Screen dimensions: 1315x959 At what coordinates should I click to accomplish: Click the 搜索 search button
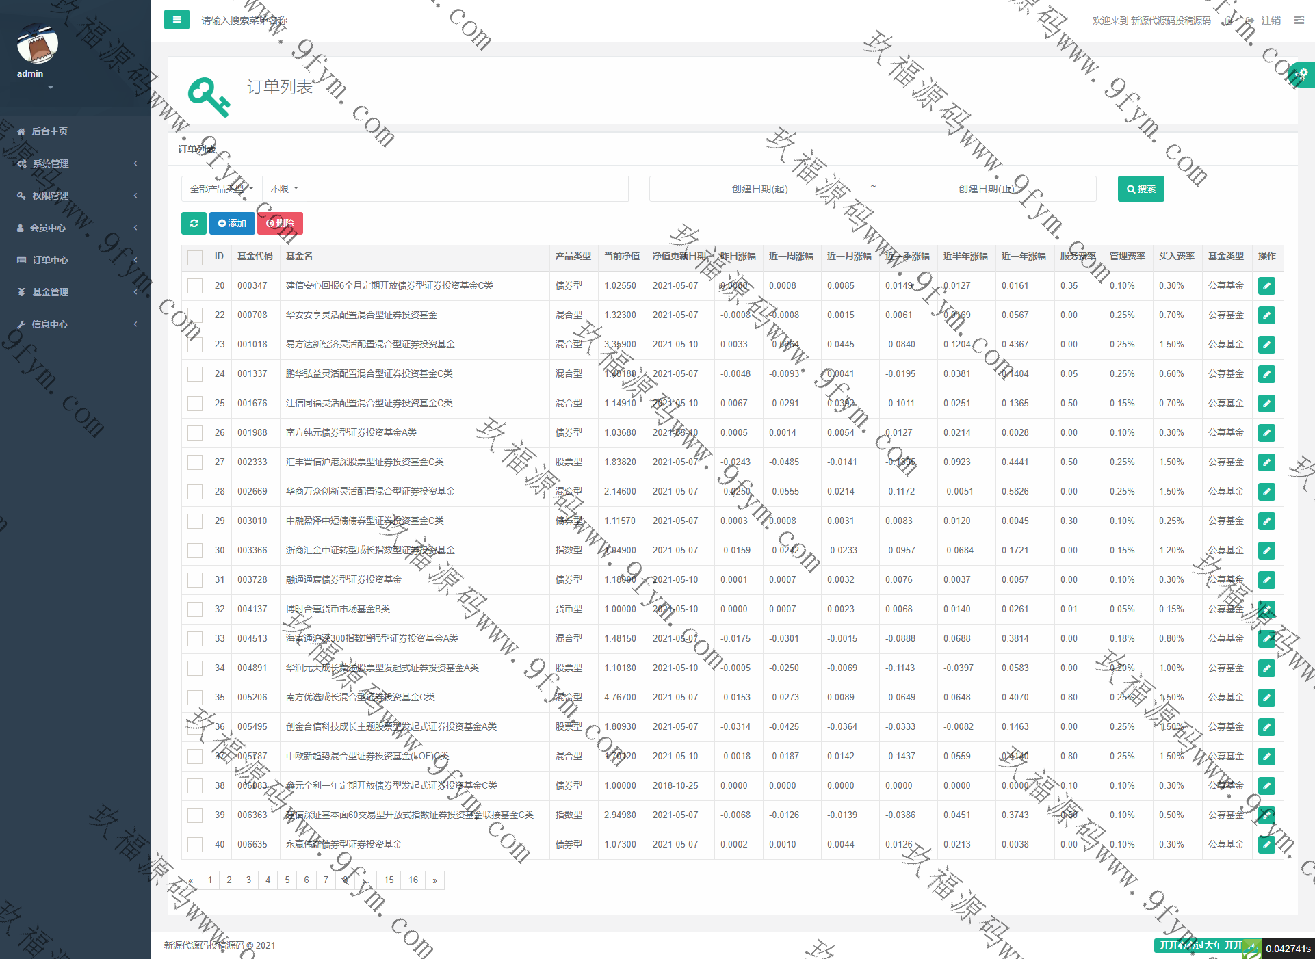click(x=1141, y=189)
